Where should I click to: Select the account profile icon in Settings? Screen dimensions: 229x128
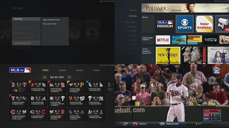click(92, 34)
